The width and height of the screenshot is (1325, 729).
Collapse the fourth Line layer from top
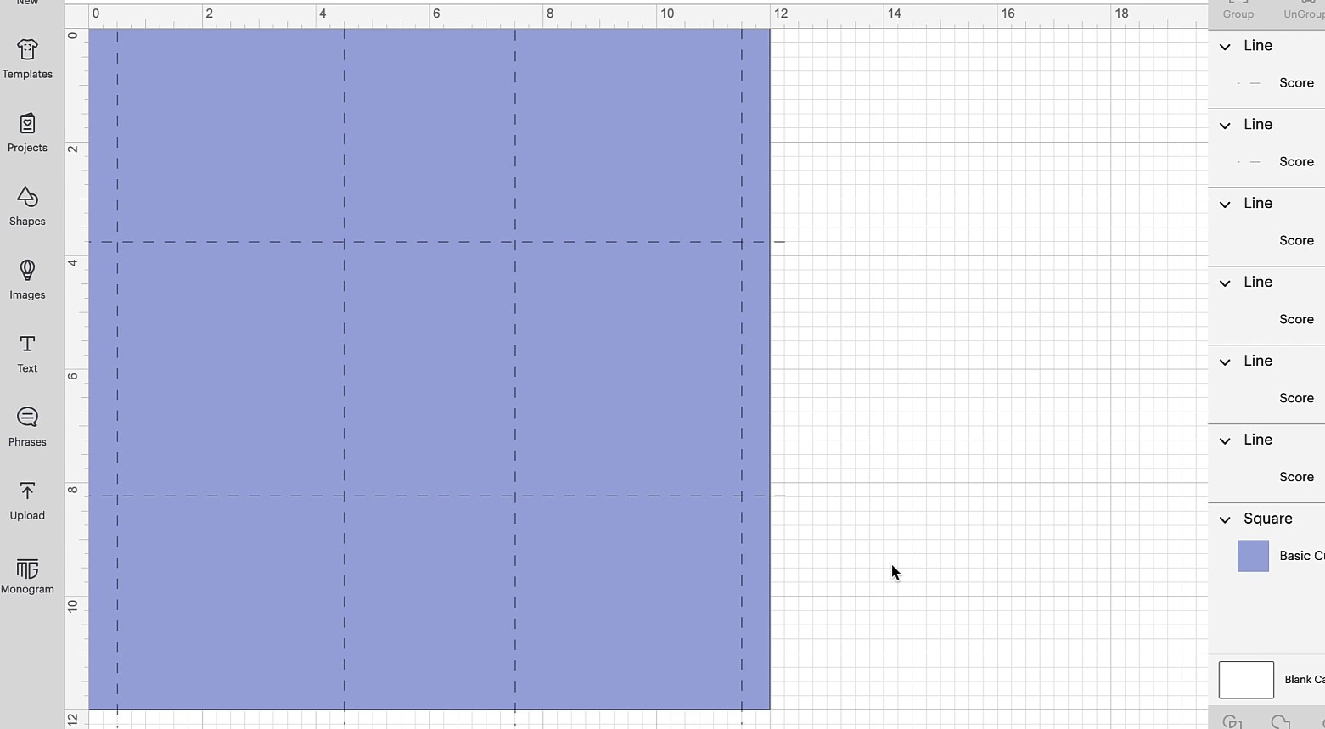pos(1225,283)
